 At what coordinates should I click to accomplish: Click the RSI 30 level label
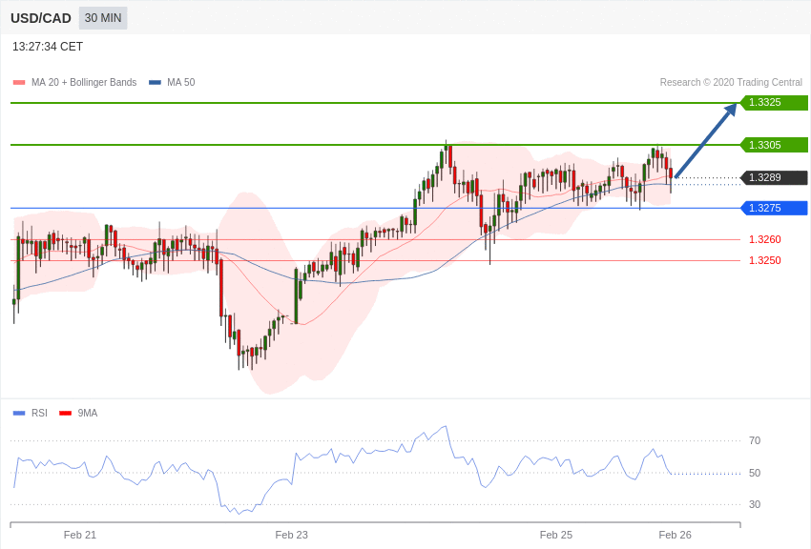[x=755, y=504]
